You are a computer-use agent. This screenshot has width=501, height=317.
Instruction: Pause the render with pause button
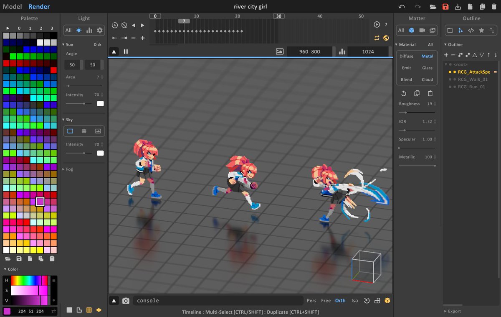pos(126,51)
